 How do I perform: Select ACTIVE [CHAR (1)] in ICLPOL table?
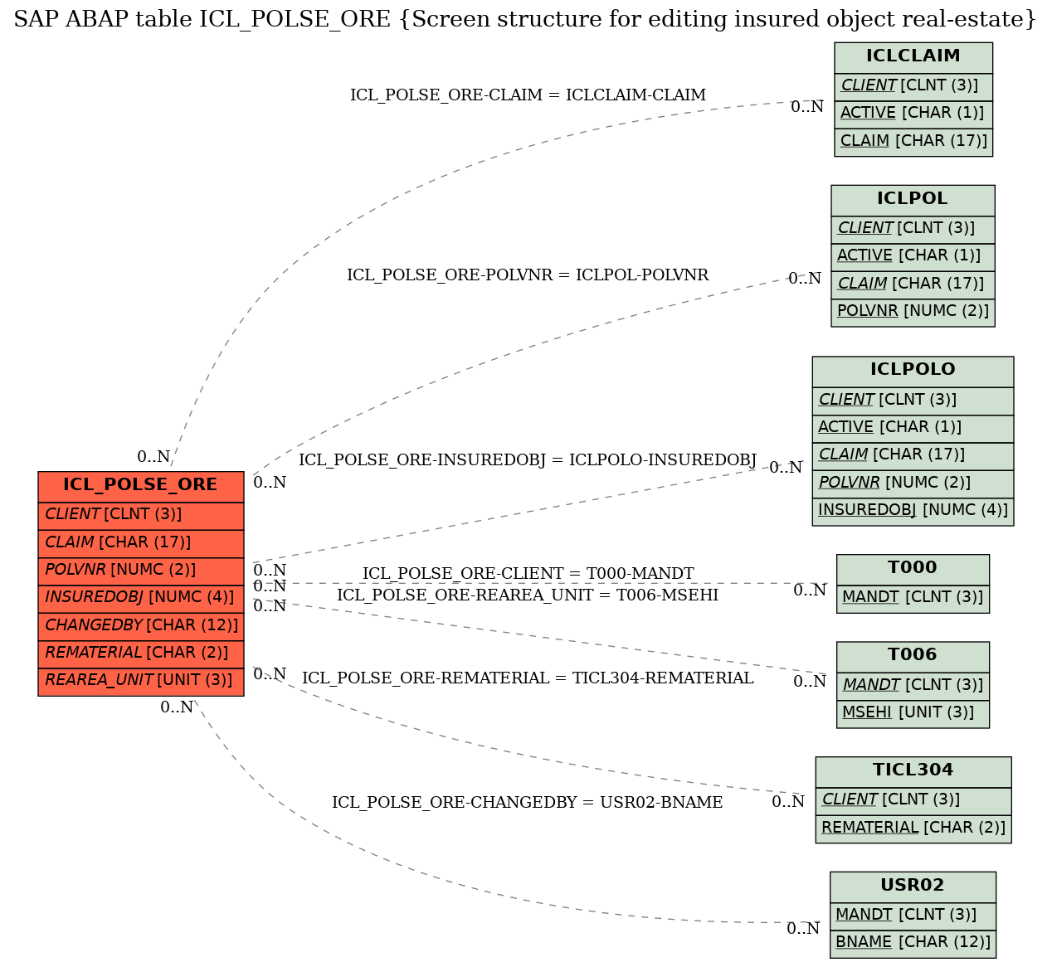coord(913,256)
